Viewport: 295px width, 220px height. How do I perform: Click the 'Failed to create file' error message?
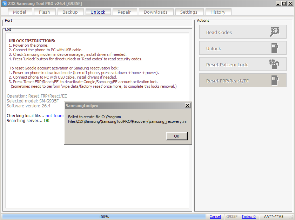tap(127, 119)
